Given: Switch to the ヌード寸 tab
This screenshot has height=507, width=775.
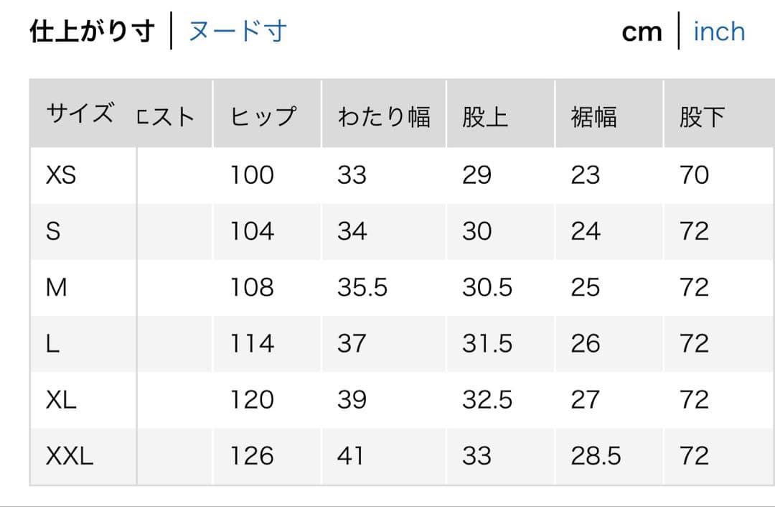Looking at the screenshot, I should coord(238,32).
